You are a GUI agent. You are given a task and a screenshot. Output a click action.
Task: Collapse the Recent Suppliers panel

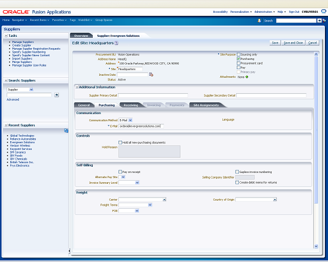pyautogui.click(x=6, y=125)
